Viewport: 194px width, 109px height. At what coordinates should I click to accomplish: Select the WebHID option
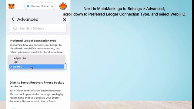click(37, 67)
